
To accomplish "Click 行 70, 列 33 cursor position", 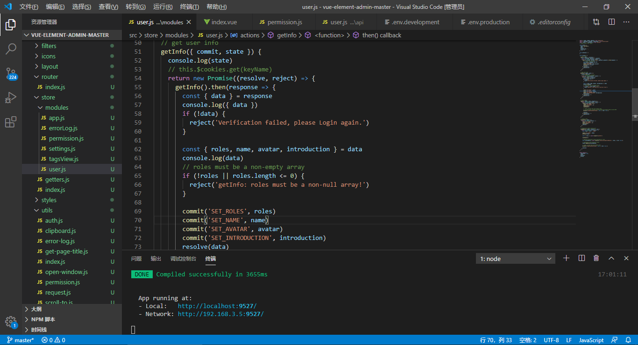I will [x=496, y=340].
